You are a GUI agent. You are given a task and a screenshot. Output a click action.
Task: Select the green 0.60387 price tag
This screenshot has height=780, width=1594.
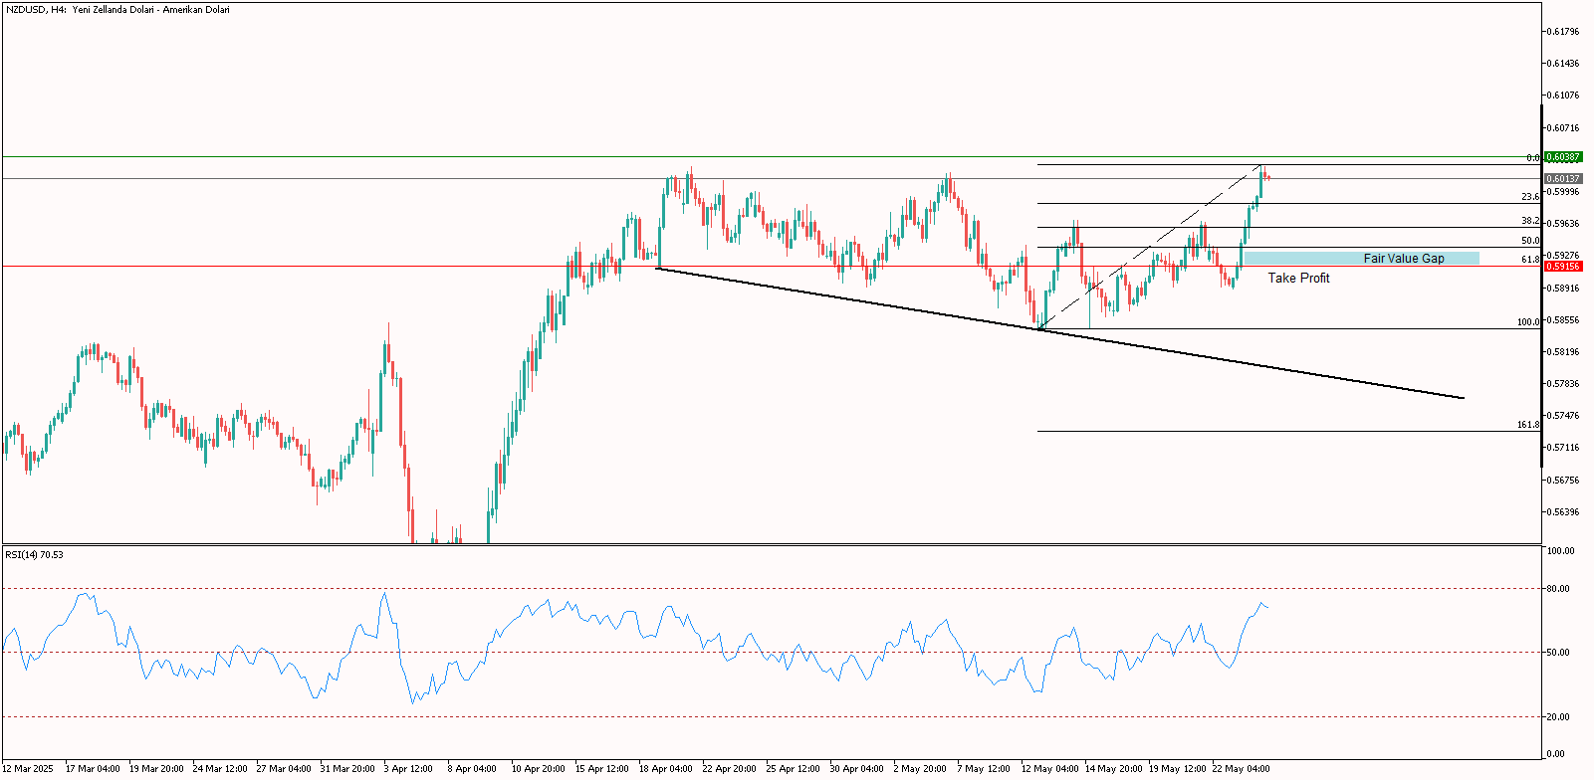point(1562,157)
